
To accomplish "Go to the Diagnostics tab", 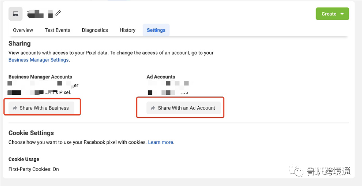I will point(95,30).
